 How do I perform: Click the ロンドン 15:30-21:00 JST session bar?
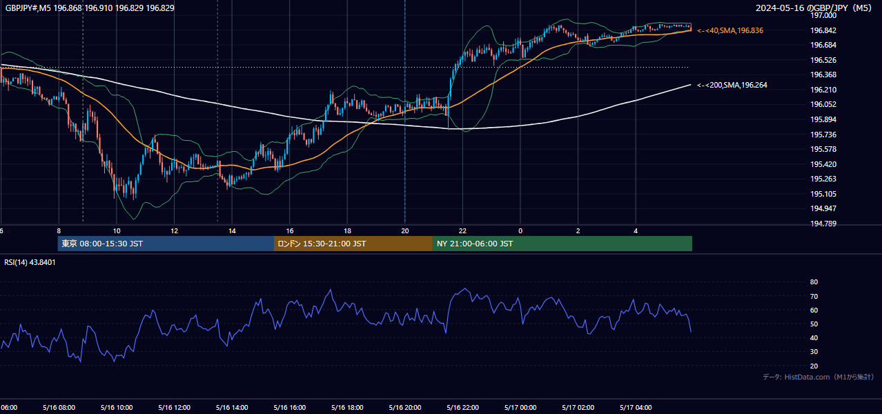(x=353, y=244)
